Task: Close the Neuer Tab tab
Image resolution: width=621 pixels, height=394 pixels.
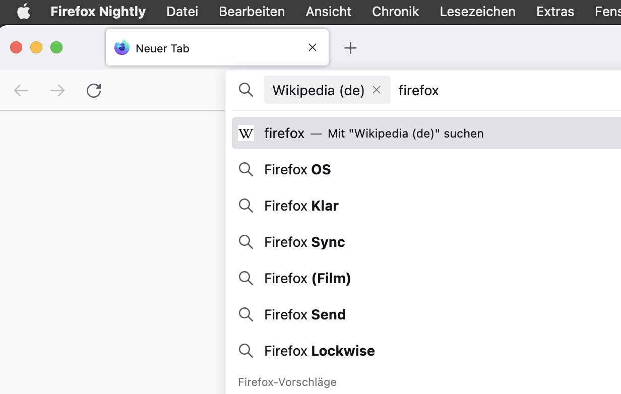Action: pyautogui.click(x=313, y=47)
